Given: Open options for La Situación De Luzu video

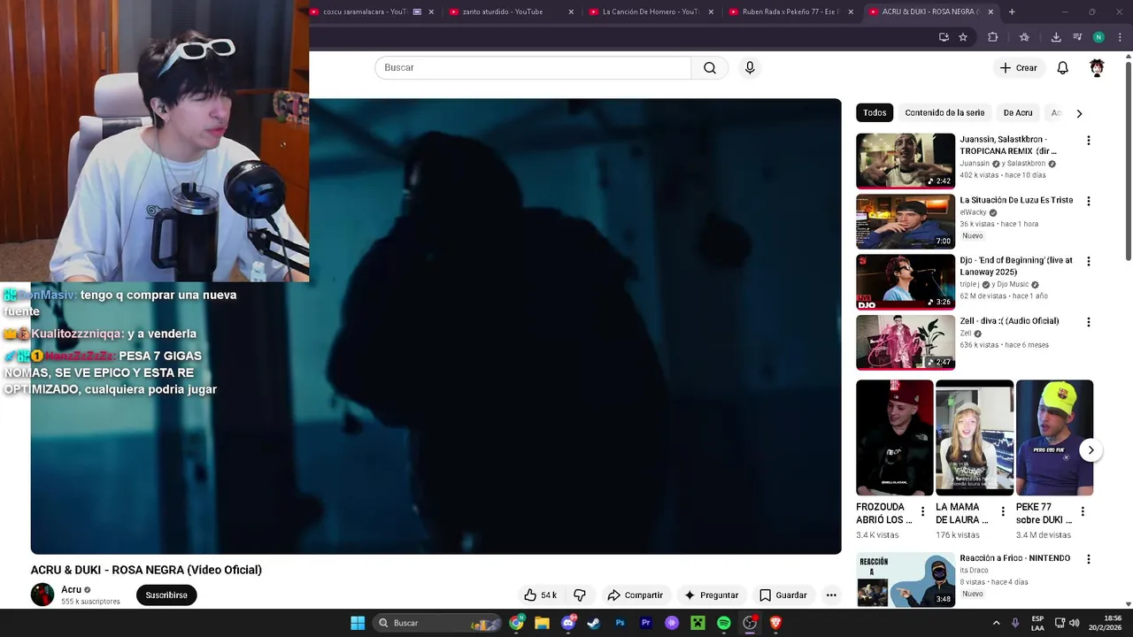Looking at the screenshot, I should click(1089, 201).
